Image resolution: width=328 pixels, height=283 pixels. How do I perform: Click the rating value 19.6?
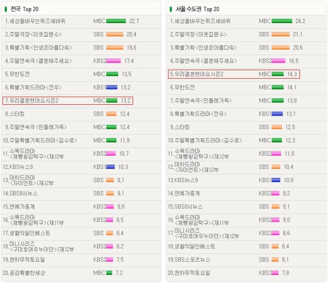(132, 48)
